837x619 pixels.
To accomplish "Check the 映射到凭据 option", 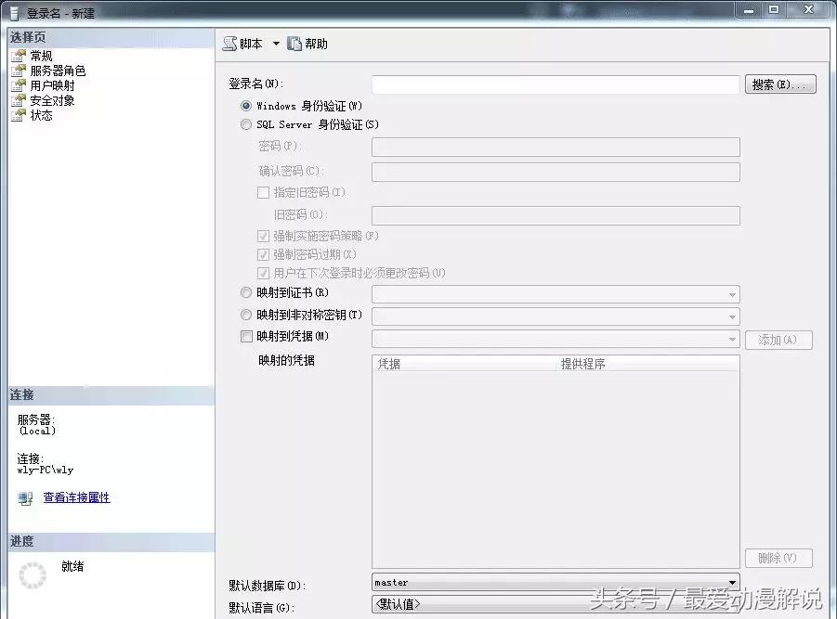I will [x=246, y=336].
